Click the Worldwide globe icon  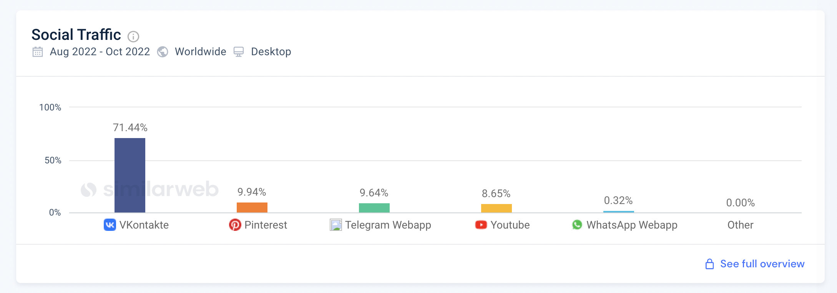(x=163, y=52)
